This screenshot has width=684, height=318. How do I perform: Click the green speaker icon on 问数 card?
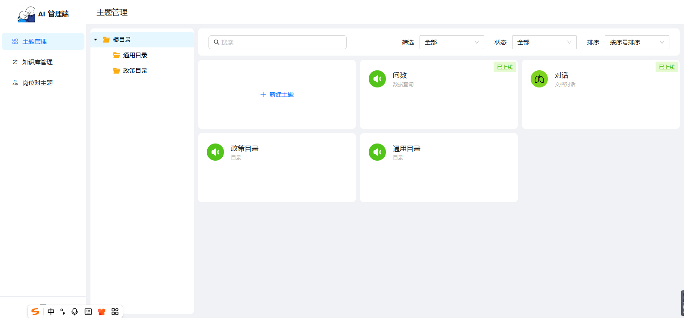[x=377, y=79]
